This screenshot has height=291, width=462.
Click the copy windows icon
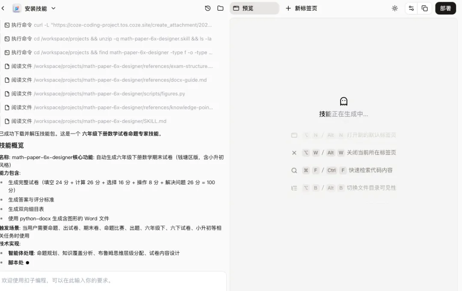425,8
